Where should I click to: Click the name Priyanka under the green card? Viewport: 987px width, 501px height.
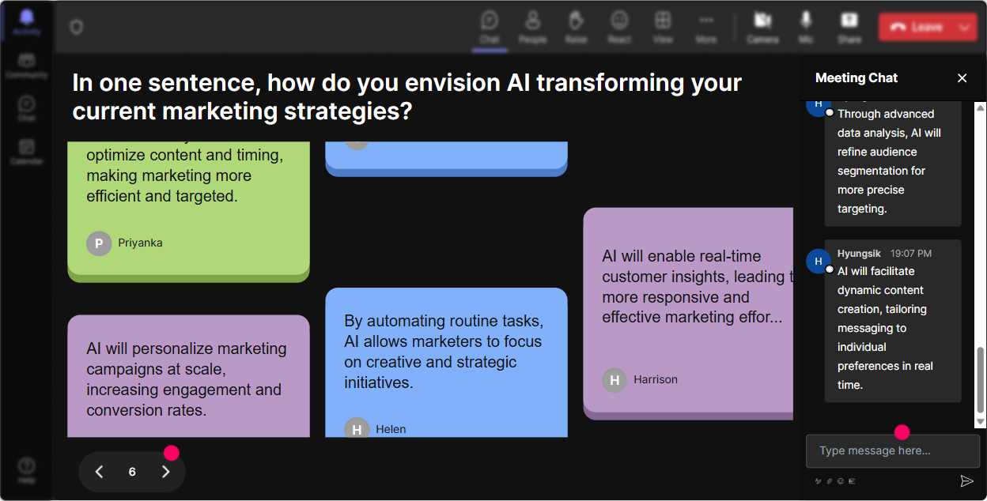click(140, 243)
